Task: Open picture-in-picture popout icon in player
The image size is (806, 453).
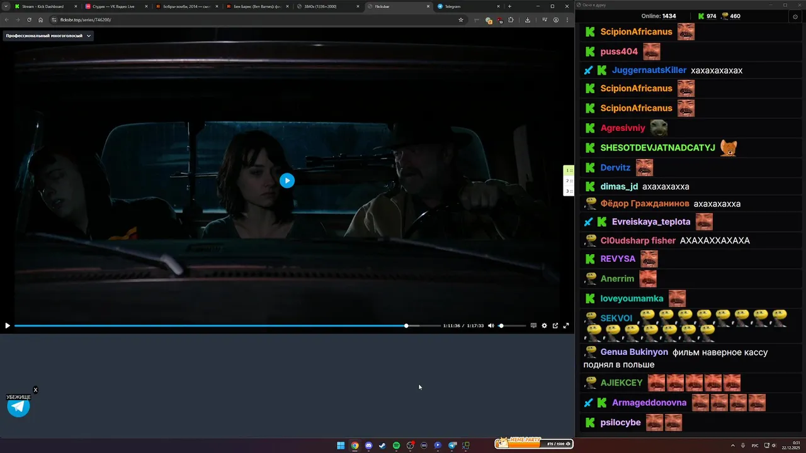Action: point(555,326)
